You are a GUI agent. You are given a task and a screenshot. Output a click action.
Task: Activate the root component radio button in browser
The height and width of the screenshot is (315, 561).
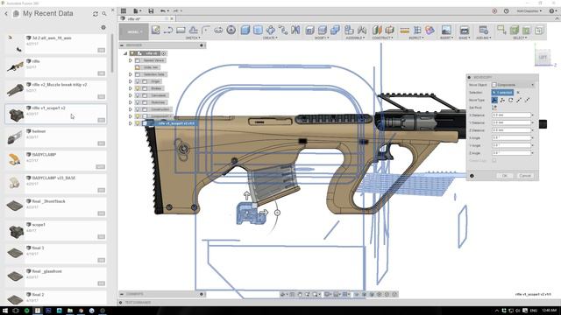164,53
